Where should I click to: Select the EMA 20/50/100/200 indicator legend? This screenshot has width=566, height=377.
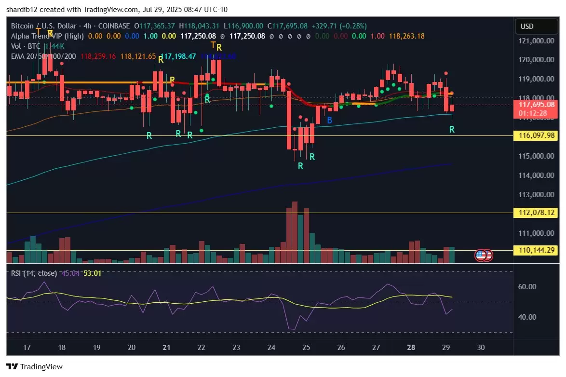pos(43,56)
